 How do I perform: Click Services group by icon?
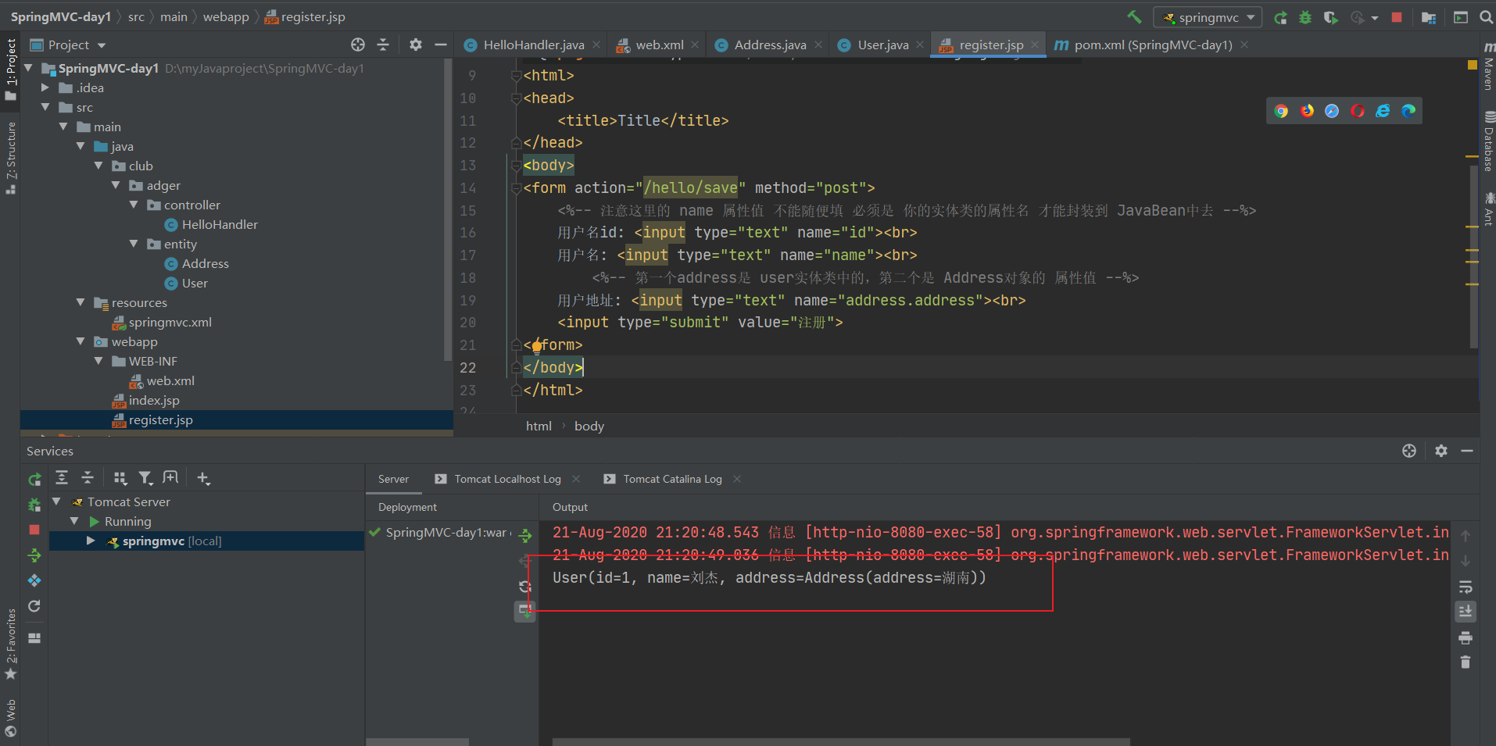pyautogui.click(x=120, y=478)
